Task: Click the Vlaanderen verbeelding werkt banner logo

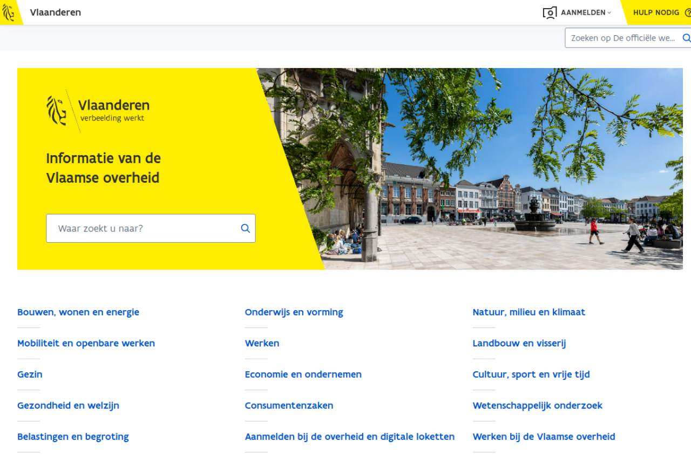Action: [98, 110]
